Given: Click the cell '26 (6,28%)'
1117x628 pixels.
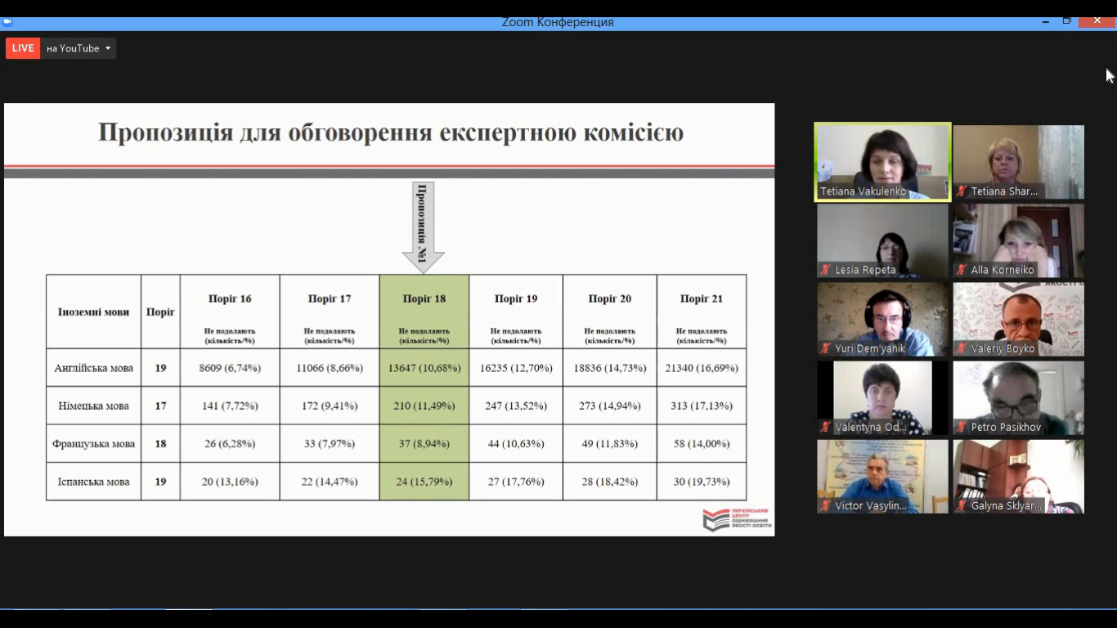Looking at the screenshot, I should pyautogui.click(x=230, y=444).
